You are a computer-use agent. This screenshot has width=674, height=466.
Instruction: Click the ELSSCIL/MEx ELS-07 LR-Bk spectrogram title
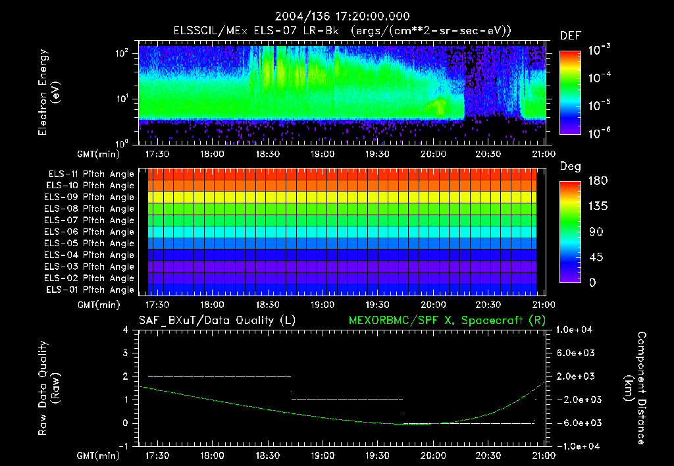(x=342, y=31)
